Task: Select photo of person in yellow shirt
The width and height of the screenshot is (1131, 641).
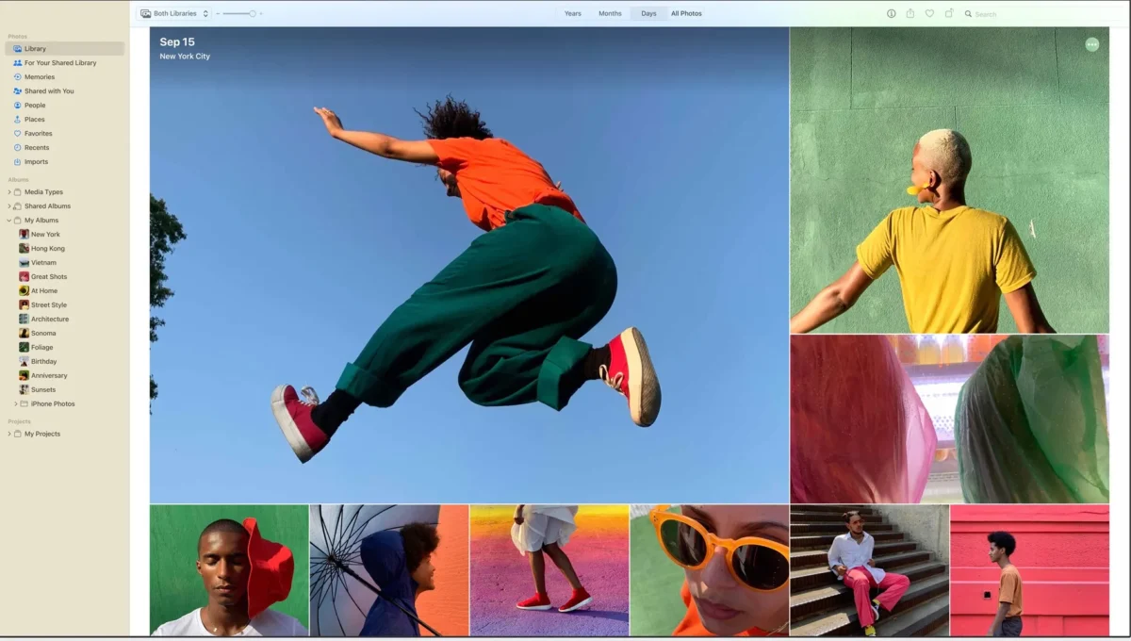Action: click(x=950, y=180)
